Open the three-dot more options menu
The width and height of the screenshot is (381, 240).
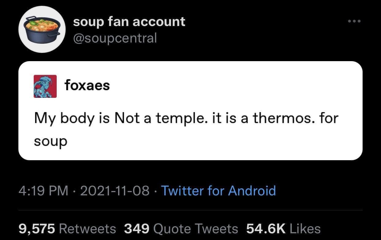coord(355,21)
